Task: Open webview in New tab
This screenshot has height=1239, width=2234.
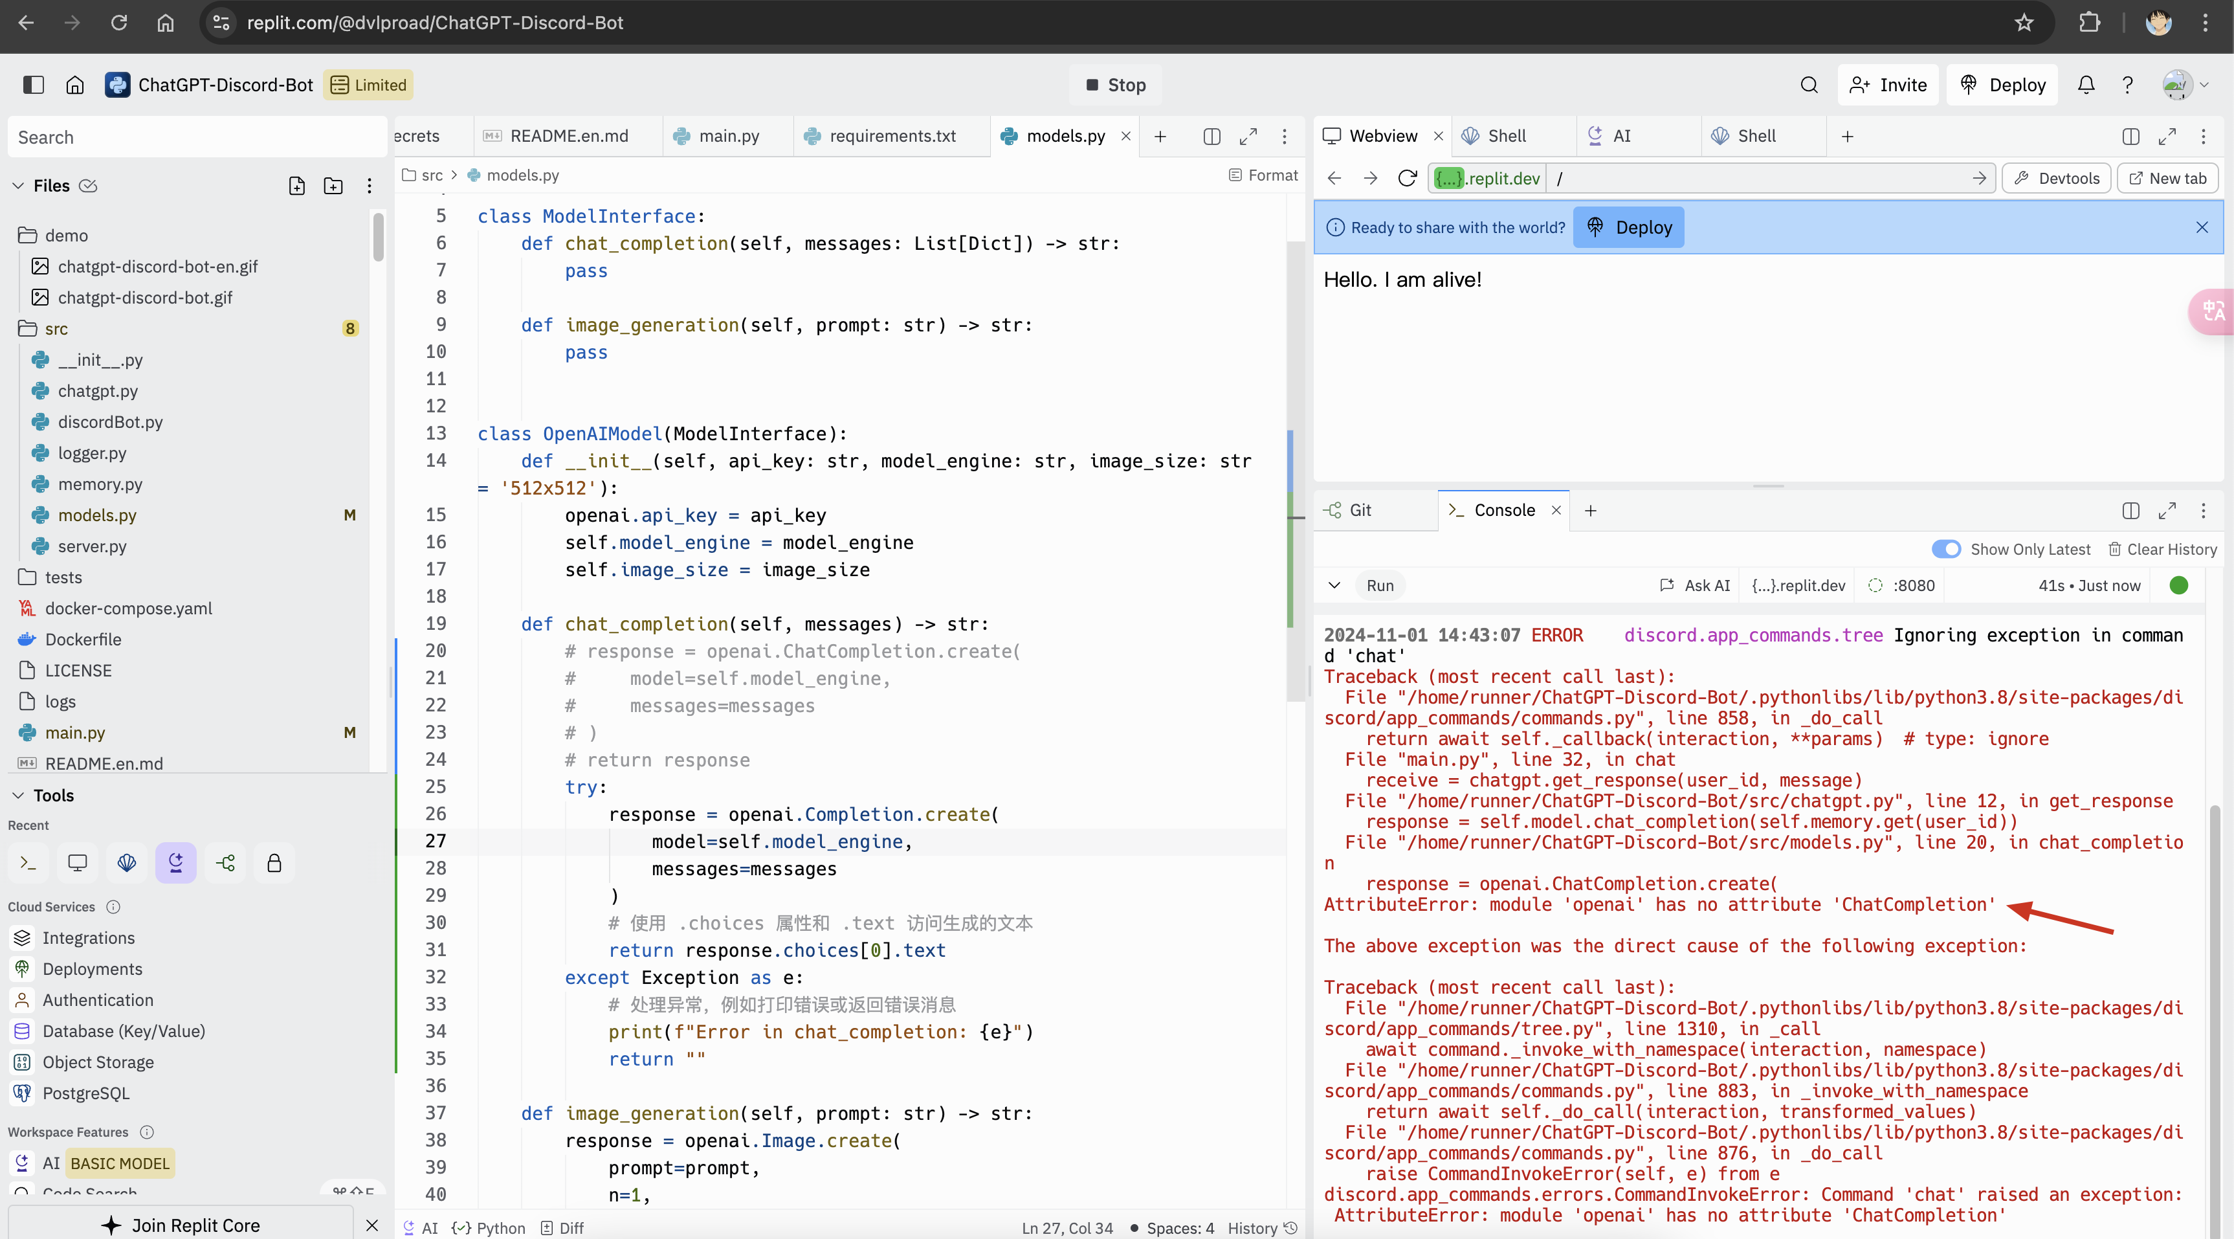Action: click(2167, 178)
